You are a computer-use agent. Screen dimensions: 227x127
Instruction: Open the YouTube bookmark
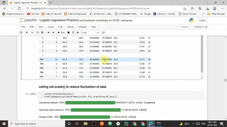(x=33, y=14)
